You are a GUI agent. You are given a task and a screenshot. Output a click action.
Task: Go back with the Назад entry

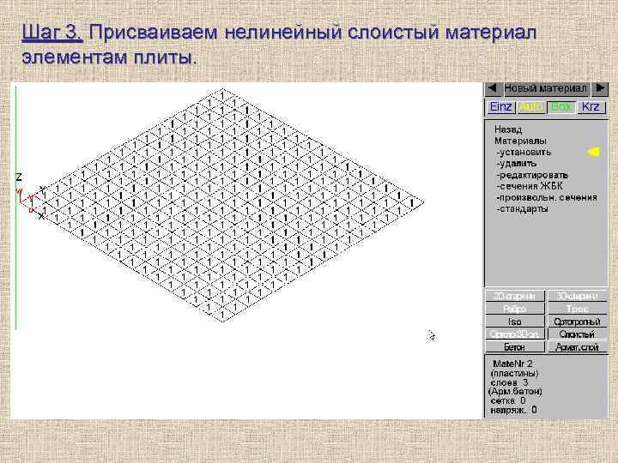[x=508, y=129]
